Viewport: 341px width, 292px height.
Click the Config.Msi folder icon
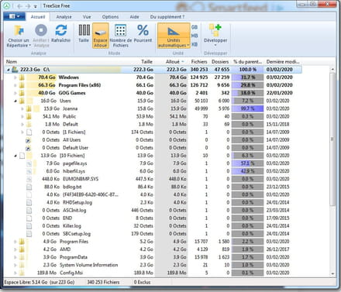pos(22,273)
